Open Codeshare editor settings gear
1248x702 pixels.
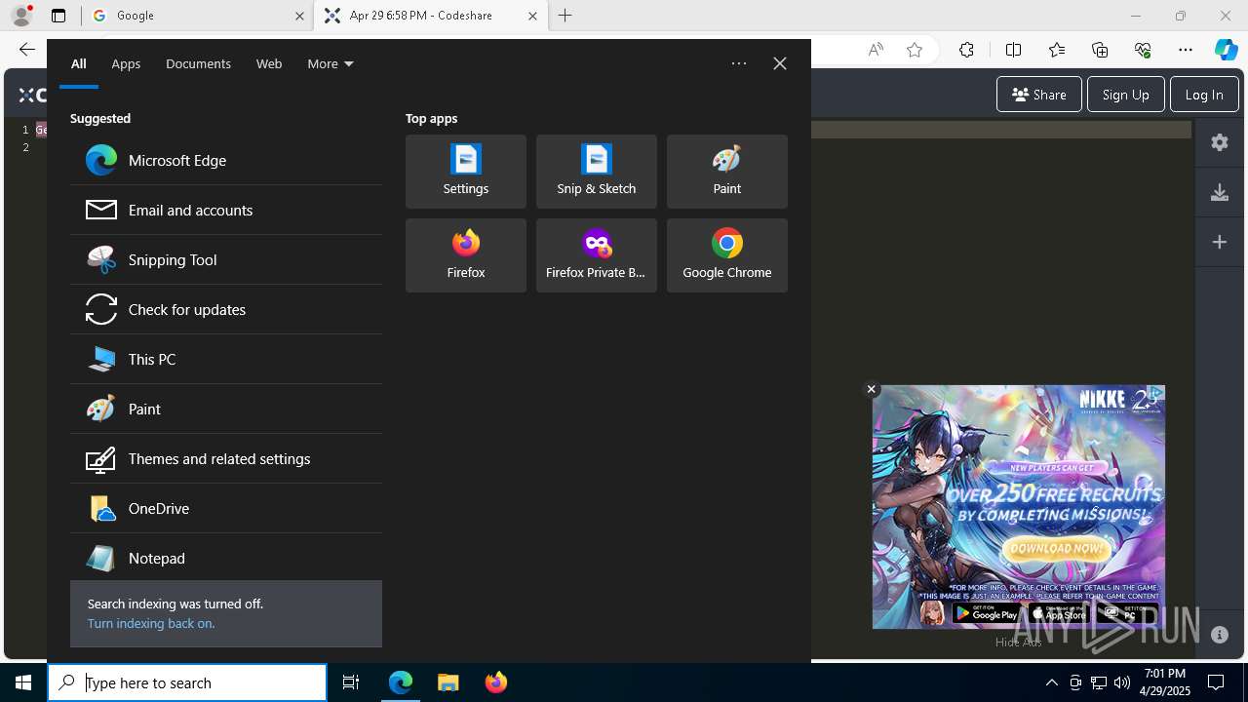[1220, 142]
